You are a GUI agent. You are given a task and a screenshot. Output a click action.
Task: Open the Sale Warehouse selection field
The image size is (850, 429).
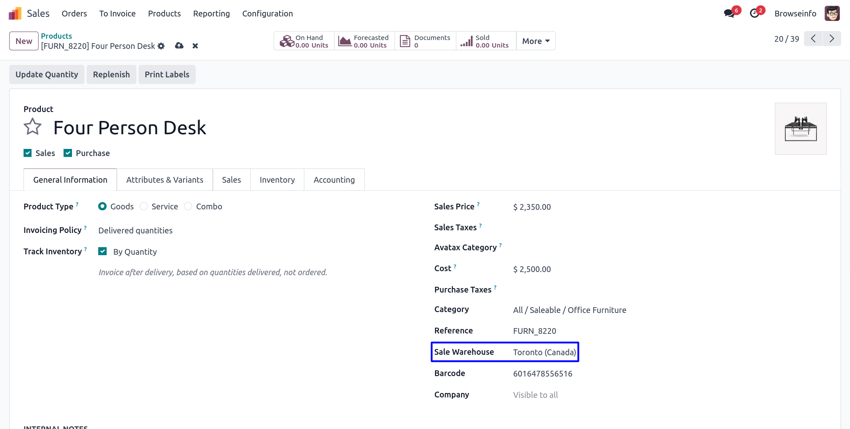pyautogui.click(x=544, y=353)
